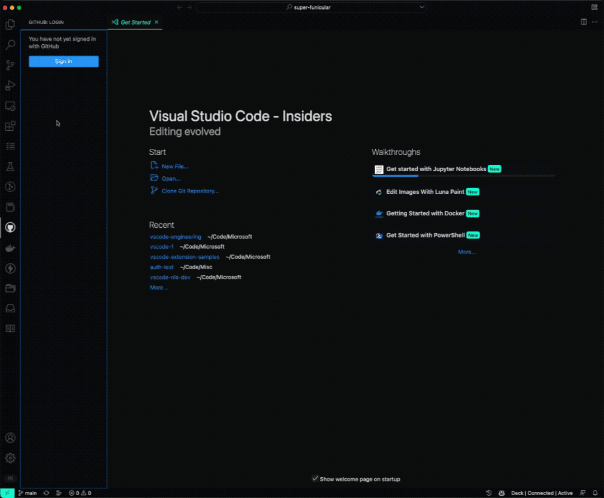Image resolution: width=604 pixels, height=498 pixels.
Task: Click the Synchronize Changes icon in status bar
Action: pyautogui.click(x=46, y=493)
